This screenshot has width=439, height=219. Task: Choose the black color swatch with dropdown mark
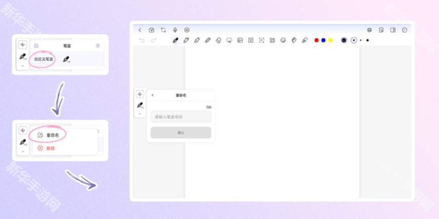click(344, 40)
